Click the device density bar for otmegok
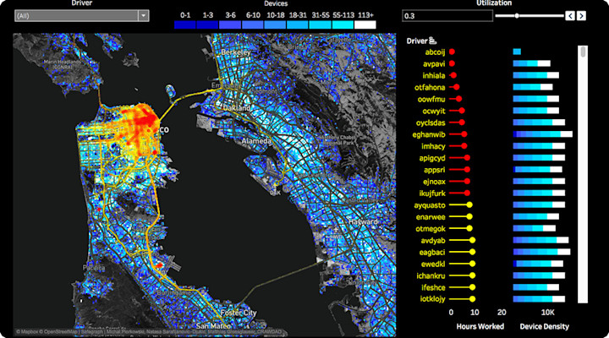The image size is (609, 338). click(534, 228)
